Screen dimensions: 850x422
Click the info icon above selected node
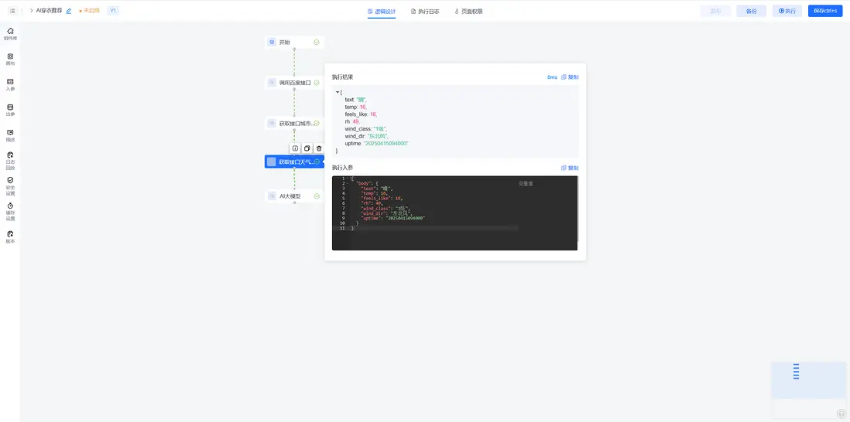click(x=295, y=148)
